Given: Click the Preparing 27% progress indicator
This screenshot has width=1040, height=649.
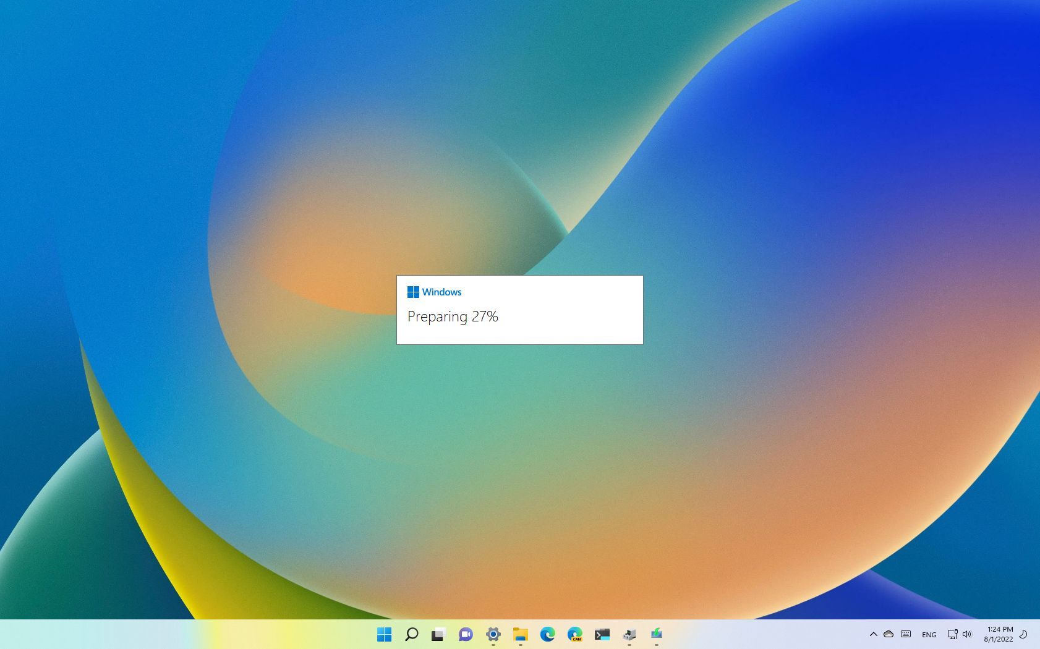Looking at the screenshot, I should [x=453, y=316].
